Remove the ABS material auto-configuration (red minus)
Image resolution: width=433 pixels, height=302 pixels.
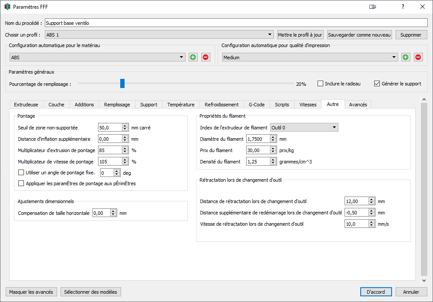coord(206,57)
